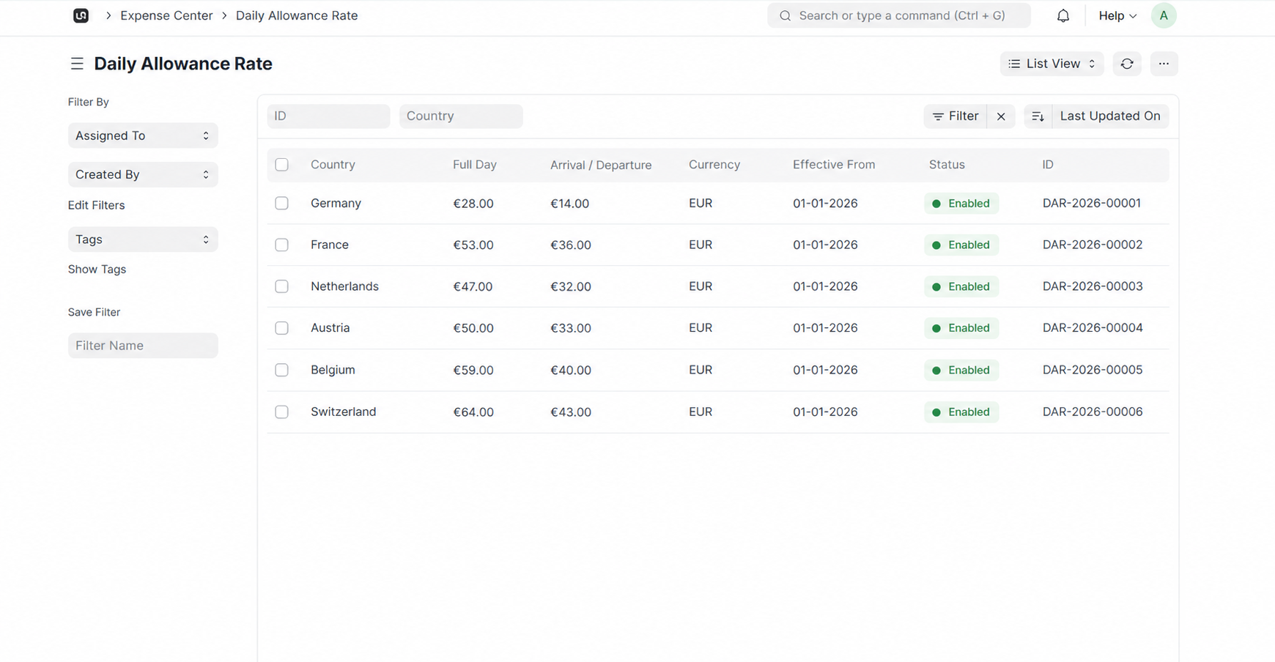Check the Belgium row checkbox
This screenshot has height=662, width=1275.
point(281,370)
